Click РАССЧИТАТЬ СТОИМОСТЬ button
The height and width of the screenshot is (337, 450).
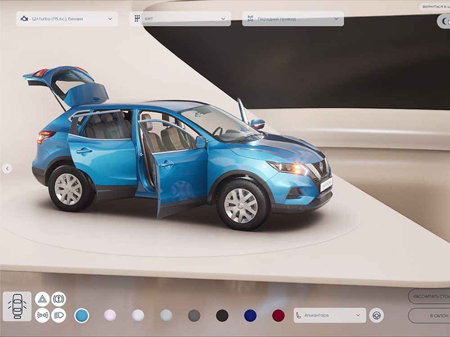[x=429, y=297]
